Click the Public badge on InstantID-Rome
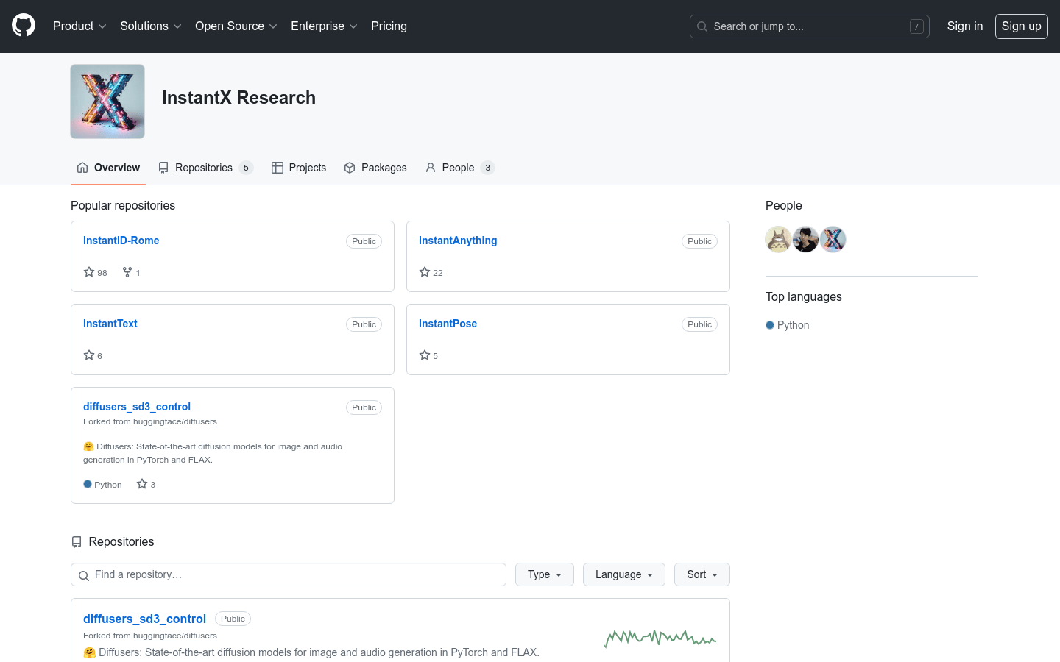 pyautogui.click(x=364, y=241)
